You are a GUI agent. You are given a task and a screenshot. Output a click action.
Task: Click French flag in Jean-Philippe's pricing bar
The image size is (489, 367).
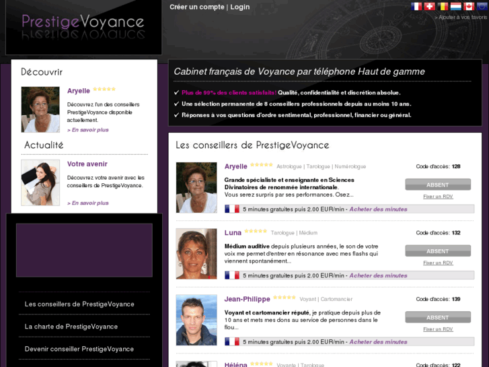coord(231,341)
